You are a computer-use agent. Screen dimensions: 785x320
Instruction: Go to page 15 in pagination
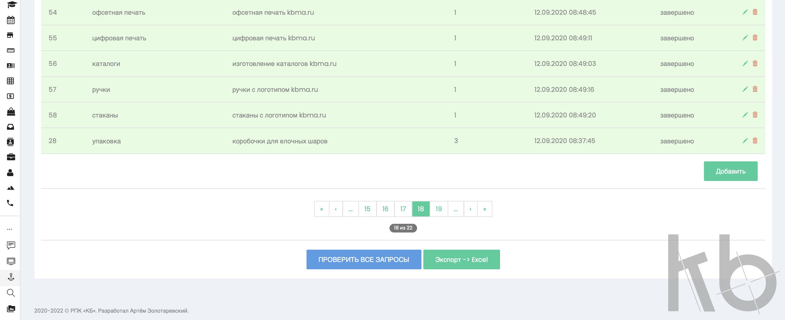(367, 209)
